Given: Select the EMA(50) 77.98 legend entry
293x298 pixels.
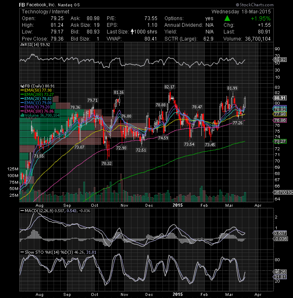Looking at the screenshot, I should tap(36, 90).
